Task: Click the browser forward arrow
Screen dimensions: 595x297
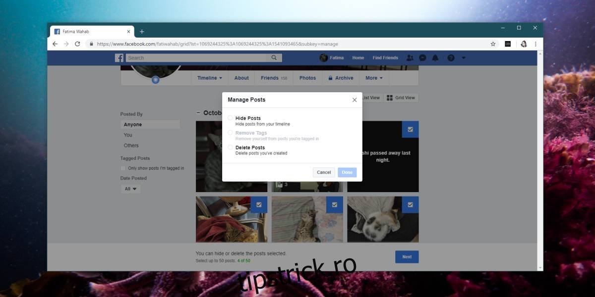Action: (x=66, y=44)
